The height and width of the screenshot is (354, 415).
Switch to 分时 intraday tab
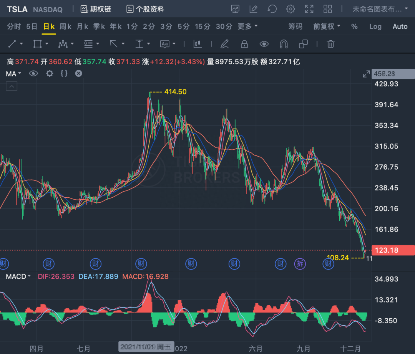[x=14, y=26]
